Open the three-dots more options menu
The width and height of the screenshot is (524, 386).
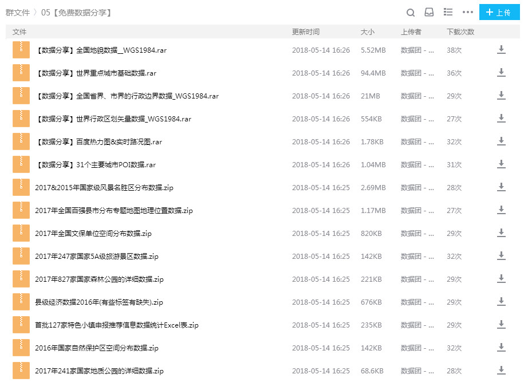click(x=467, y=13)
